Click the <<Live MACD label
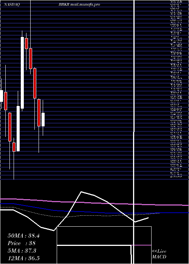This screenshot has width=189, height=264. (159, 254)
